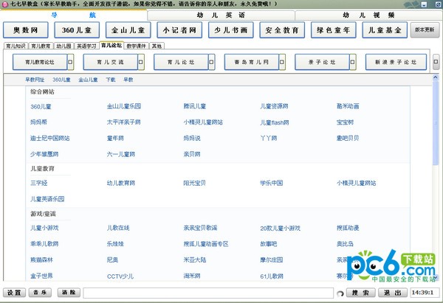Open the 青岛育儿网 button
The height and width of the screenshot is (303, 443).
click(252, 62)
